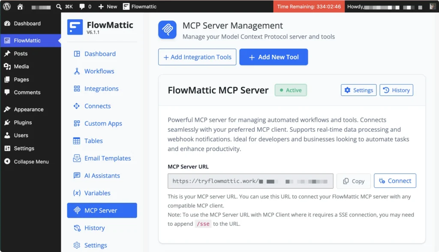439x252 pixels.
Task: Click the search magnifier icon in admin bar
Action: 59,6
